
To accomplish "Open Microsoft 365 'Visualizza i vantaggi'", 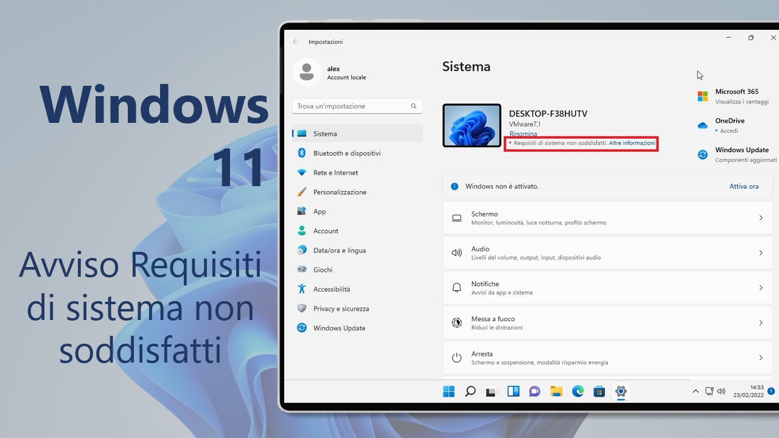I will [736, 97].
